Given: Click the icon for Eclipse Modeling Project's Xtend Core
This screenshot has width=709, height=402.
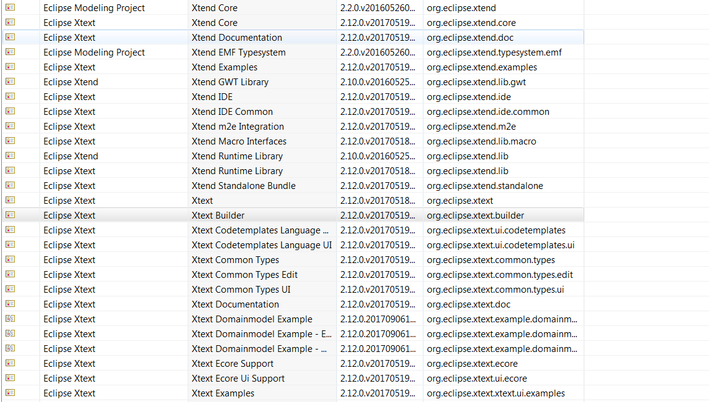Looking at the screenshot, I should point(10,7).
